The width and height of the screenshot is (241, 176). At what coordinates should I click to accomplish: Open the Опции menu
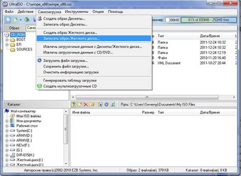(x=98, y=12)
